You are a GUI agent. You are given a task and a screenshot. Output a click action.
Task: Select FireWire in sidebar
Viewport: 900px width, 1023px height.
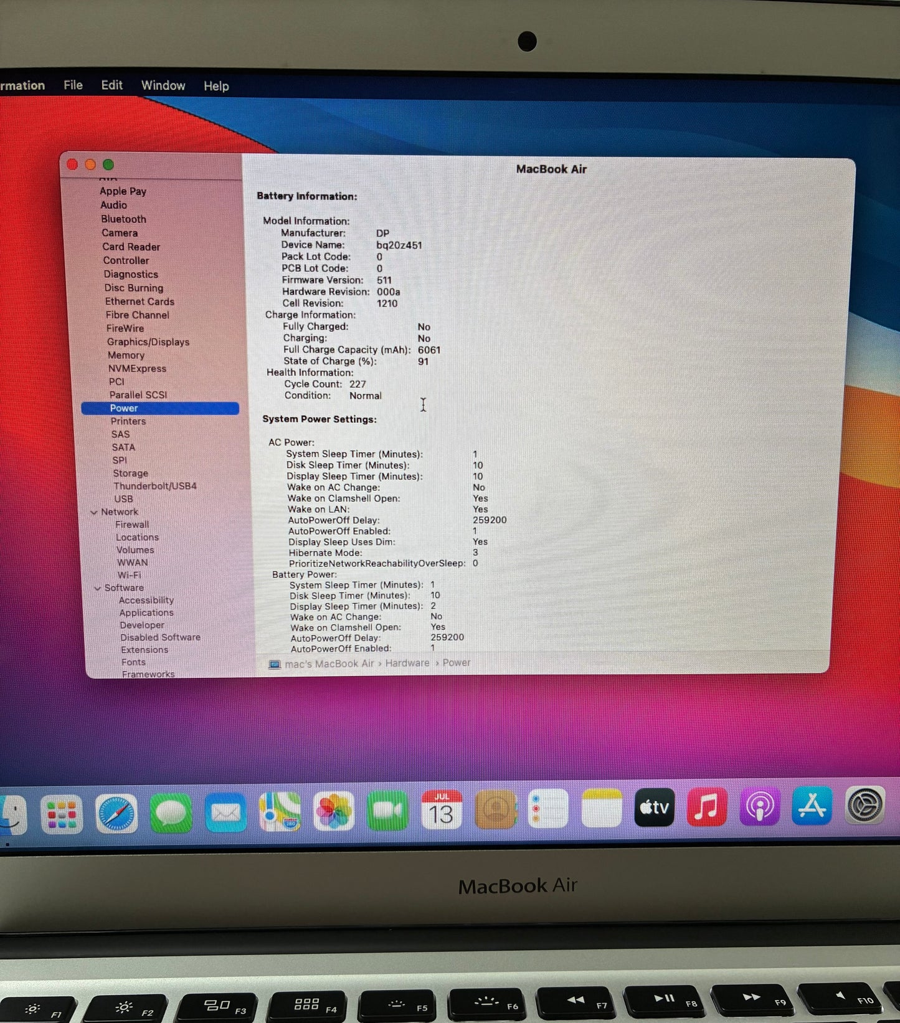125,328
